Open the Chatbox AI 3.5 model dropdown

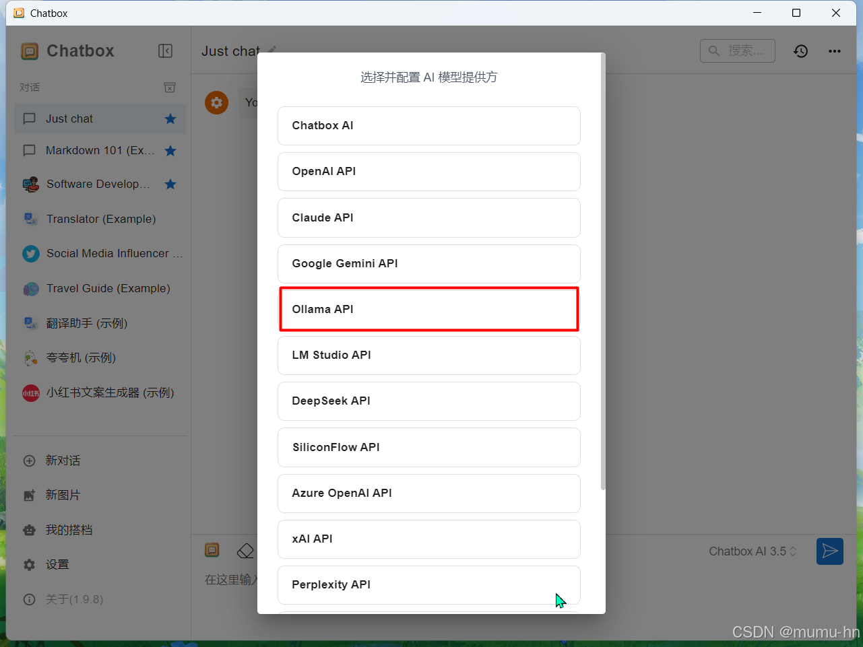coord(753,551)
